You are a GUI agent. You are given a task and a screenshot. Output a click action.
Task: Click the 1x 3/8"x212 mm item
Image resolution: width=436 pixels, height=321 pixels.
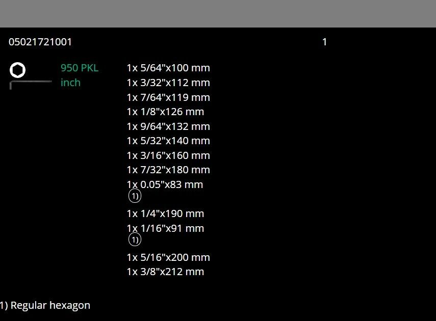(x=165, y=272)
